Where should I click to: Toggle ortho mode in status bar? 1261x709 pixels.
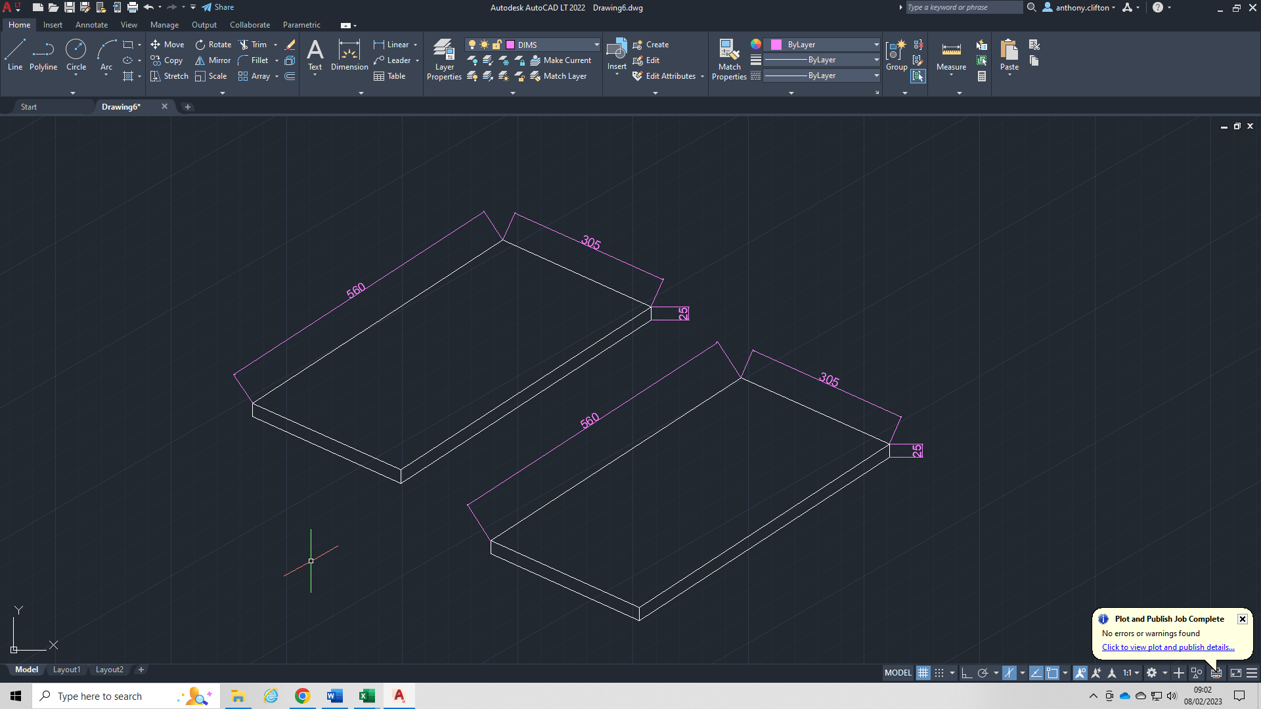click(966, 673)
